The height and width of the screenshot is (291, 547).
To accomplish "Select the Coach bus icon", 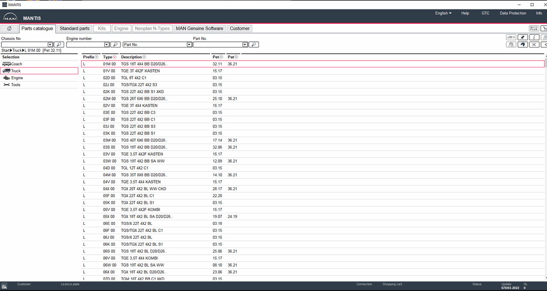I will [6, 64].
